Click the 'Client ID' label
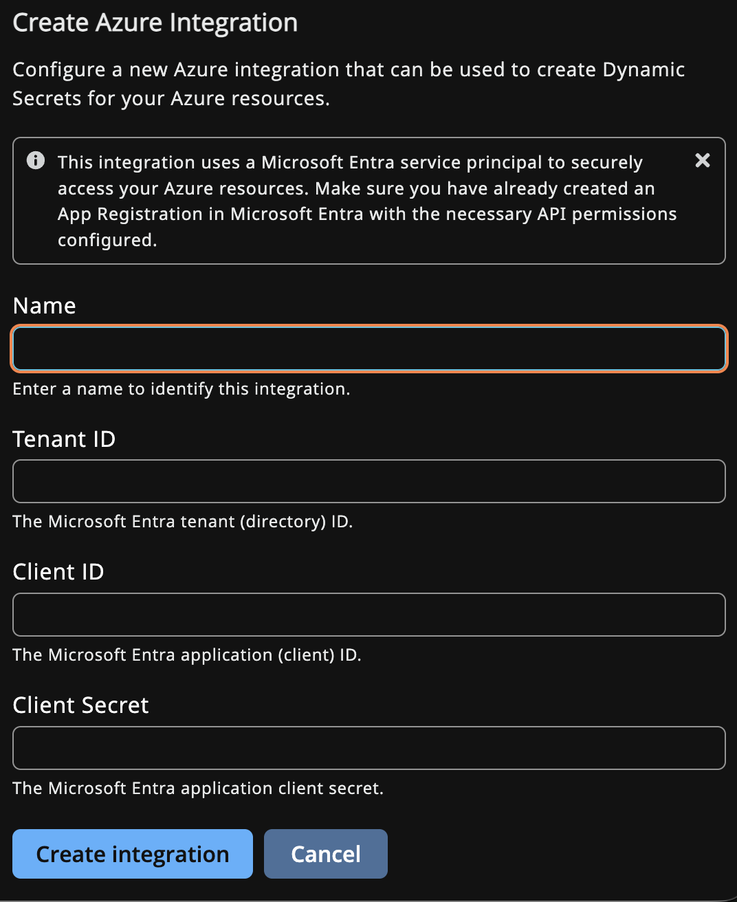The image size is (737, 902). [58, 572]
